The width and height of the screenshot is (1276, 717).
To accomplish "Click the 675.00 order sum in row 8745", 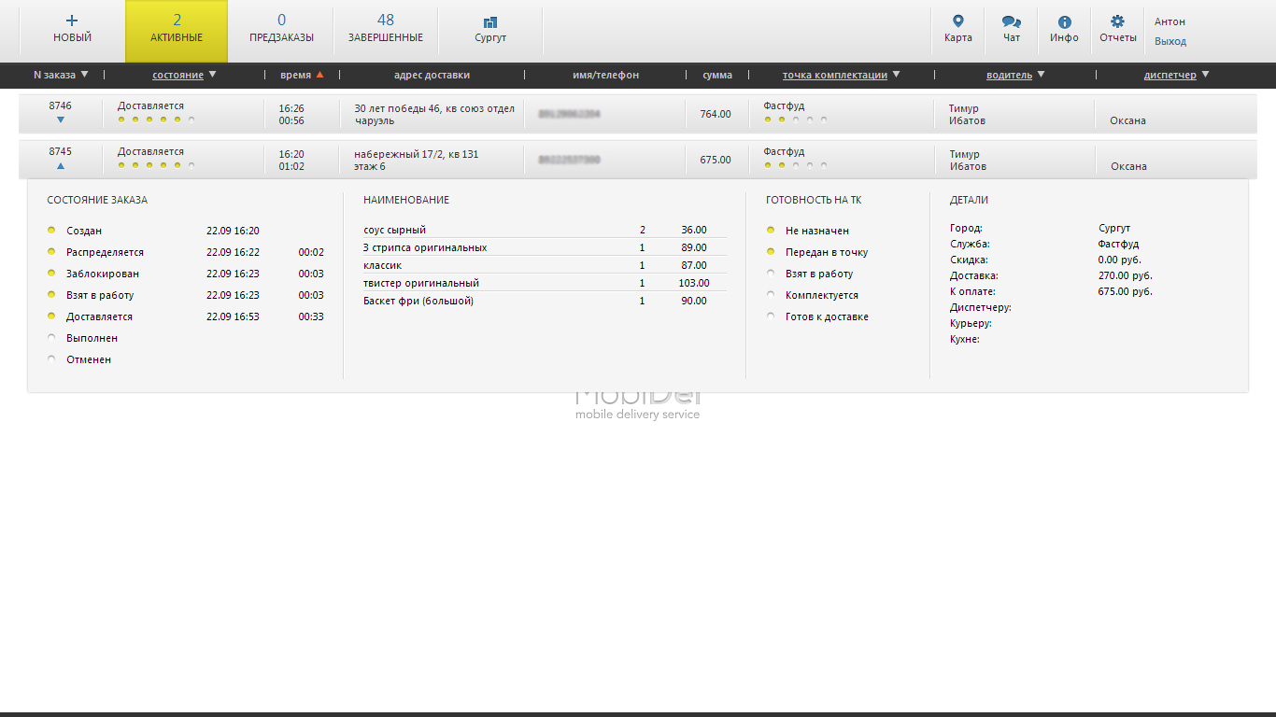I will [x=716, y=160].
